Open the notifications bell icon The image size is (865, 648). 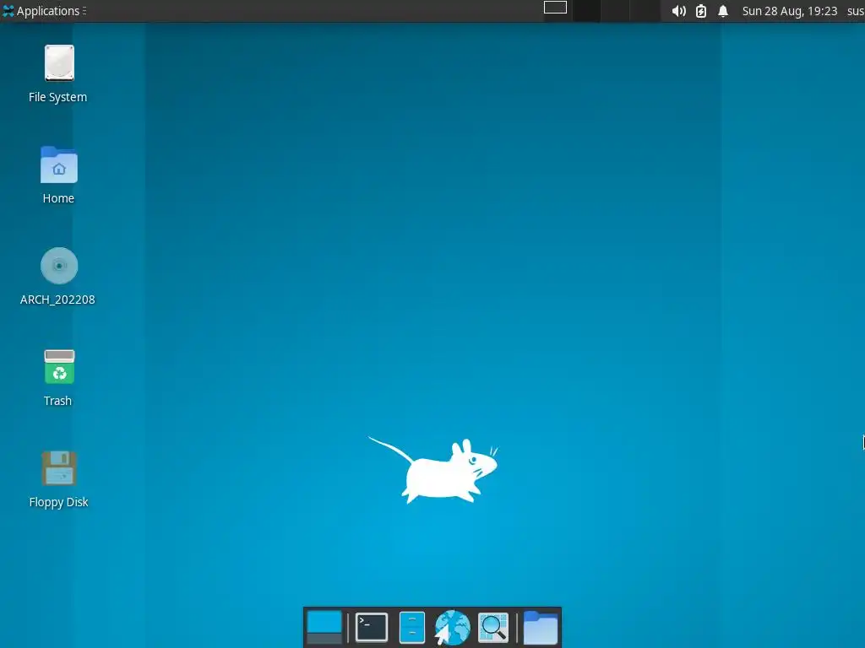723,11
